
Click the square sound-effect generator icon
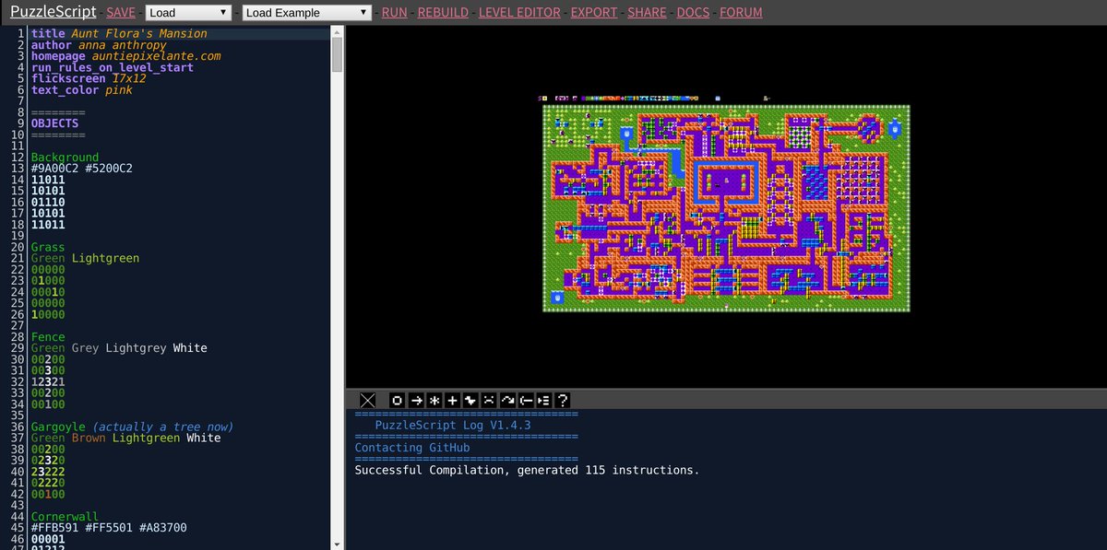397,400
